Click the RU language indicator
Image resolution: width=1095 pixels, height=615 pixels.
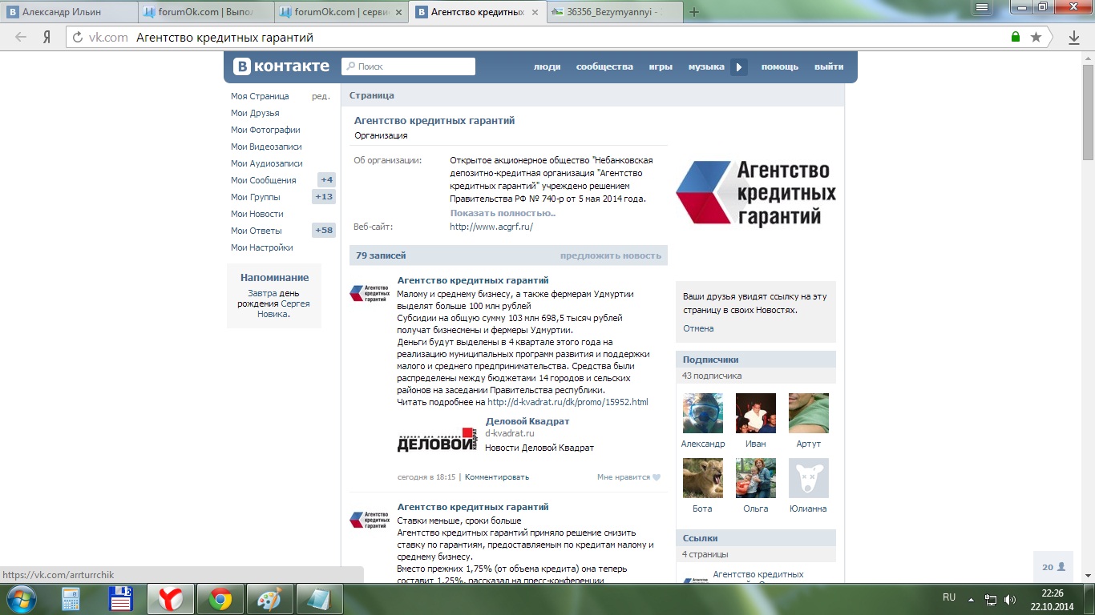click(x=949, y=597)
